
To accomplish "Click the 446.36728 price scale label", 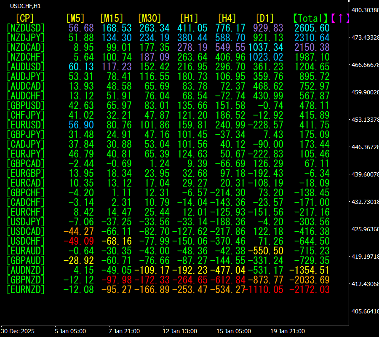I will (365, 147).
